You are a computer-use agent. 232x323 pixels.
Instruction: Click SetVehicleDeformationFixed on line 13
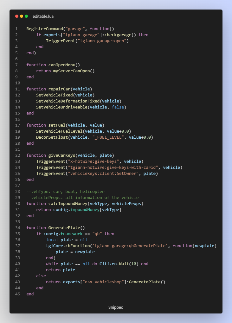(68, 101)
